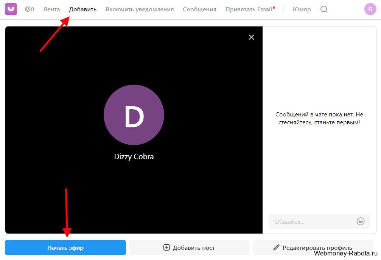Open the search magnifier icon
The image size is (381, 260).
[x=324, y=9]
